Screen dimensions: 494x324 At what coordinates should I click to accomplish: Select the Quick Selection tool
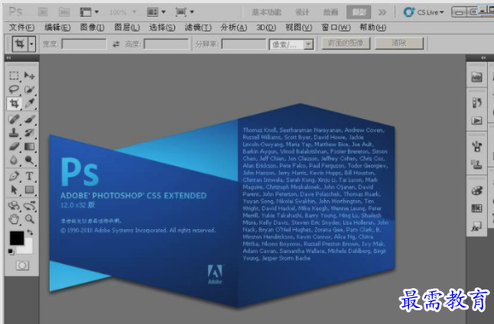29,89
